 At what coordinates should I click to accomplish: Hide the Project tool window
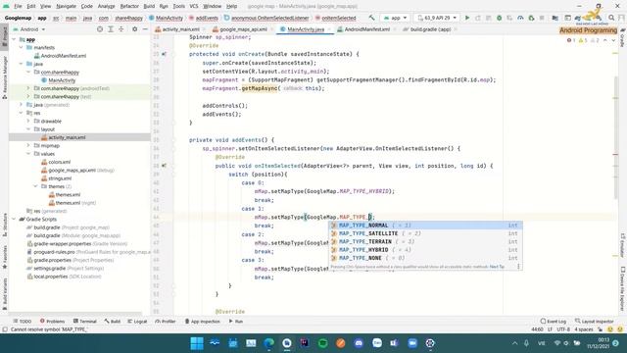pyautogui.click(x=145, y=29)
